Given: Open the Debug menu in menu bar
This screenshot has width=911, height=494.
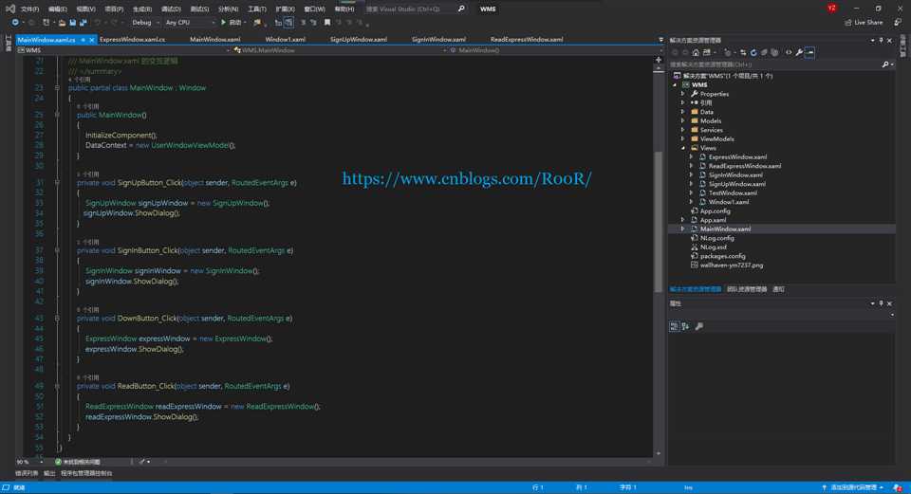Looking at the screenshot, I should (x=171, y=9).
